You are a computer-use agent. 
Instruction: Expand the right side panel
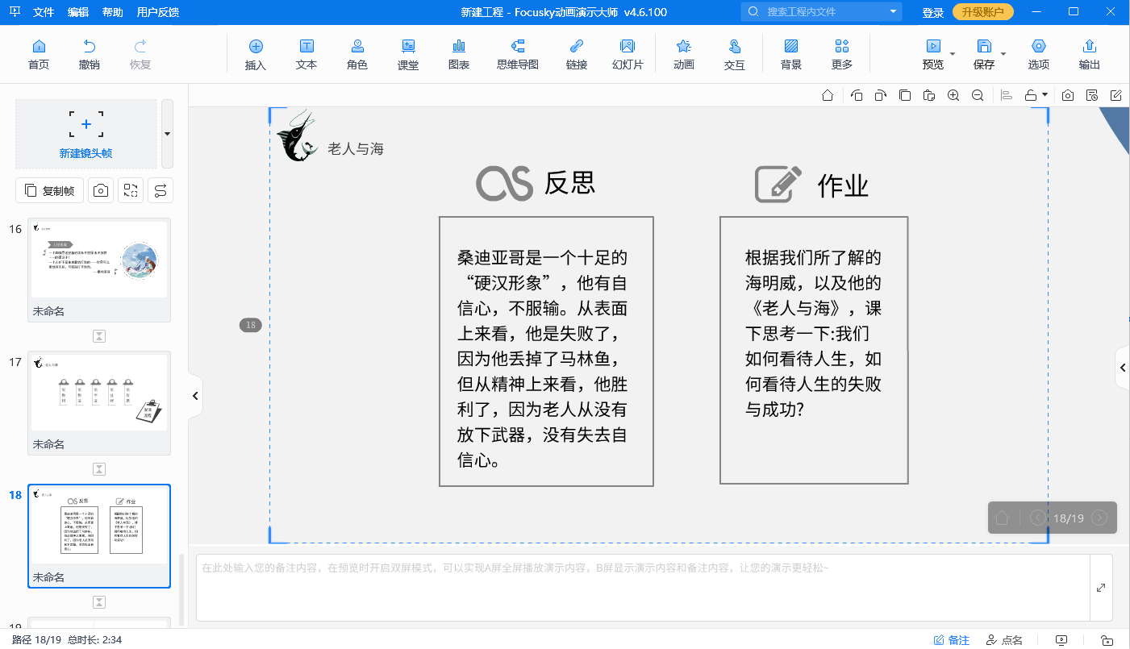point(1123,368)
